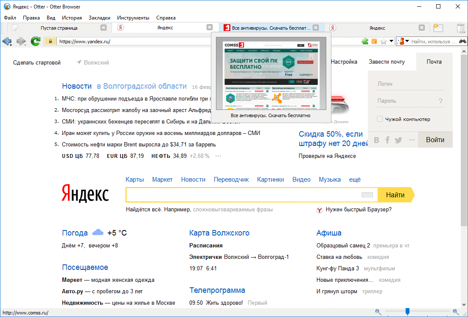
Task: Open a new tab with the new tab icon
Action: (438, 28)
